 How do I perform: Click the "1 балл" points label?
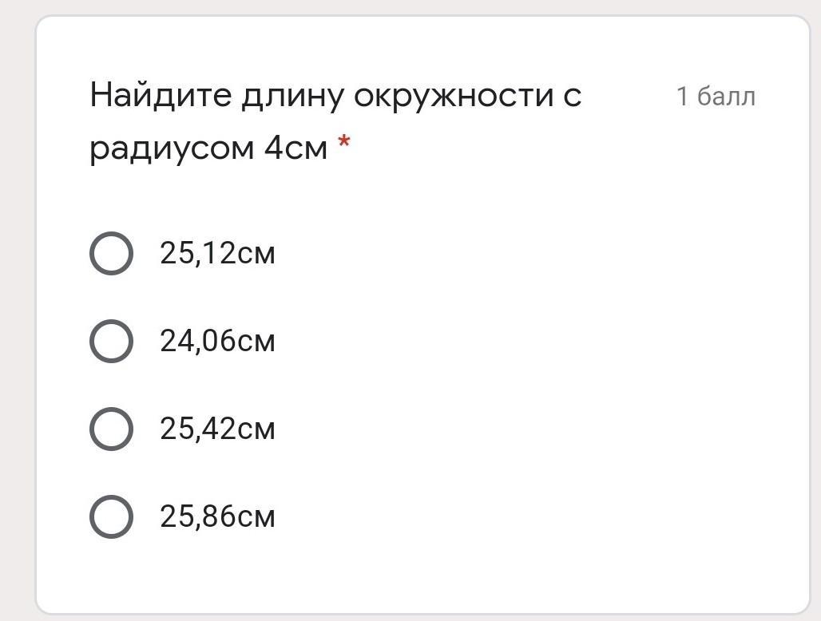pyautogui.click(x=716, y=97)
